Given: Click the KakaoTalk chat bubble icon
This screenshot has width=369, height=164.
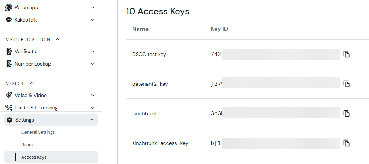Looking at the screenshot, I should [x=9, y=20].
